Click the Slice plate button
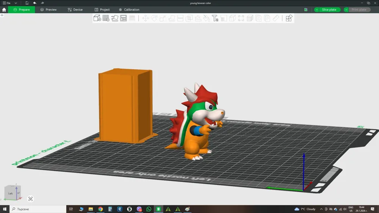The width and height of the screenshot is (379, 213). coord(329,10)
